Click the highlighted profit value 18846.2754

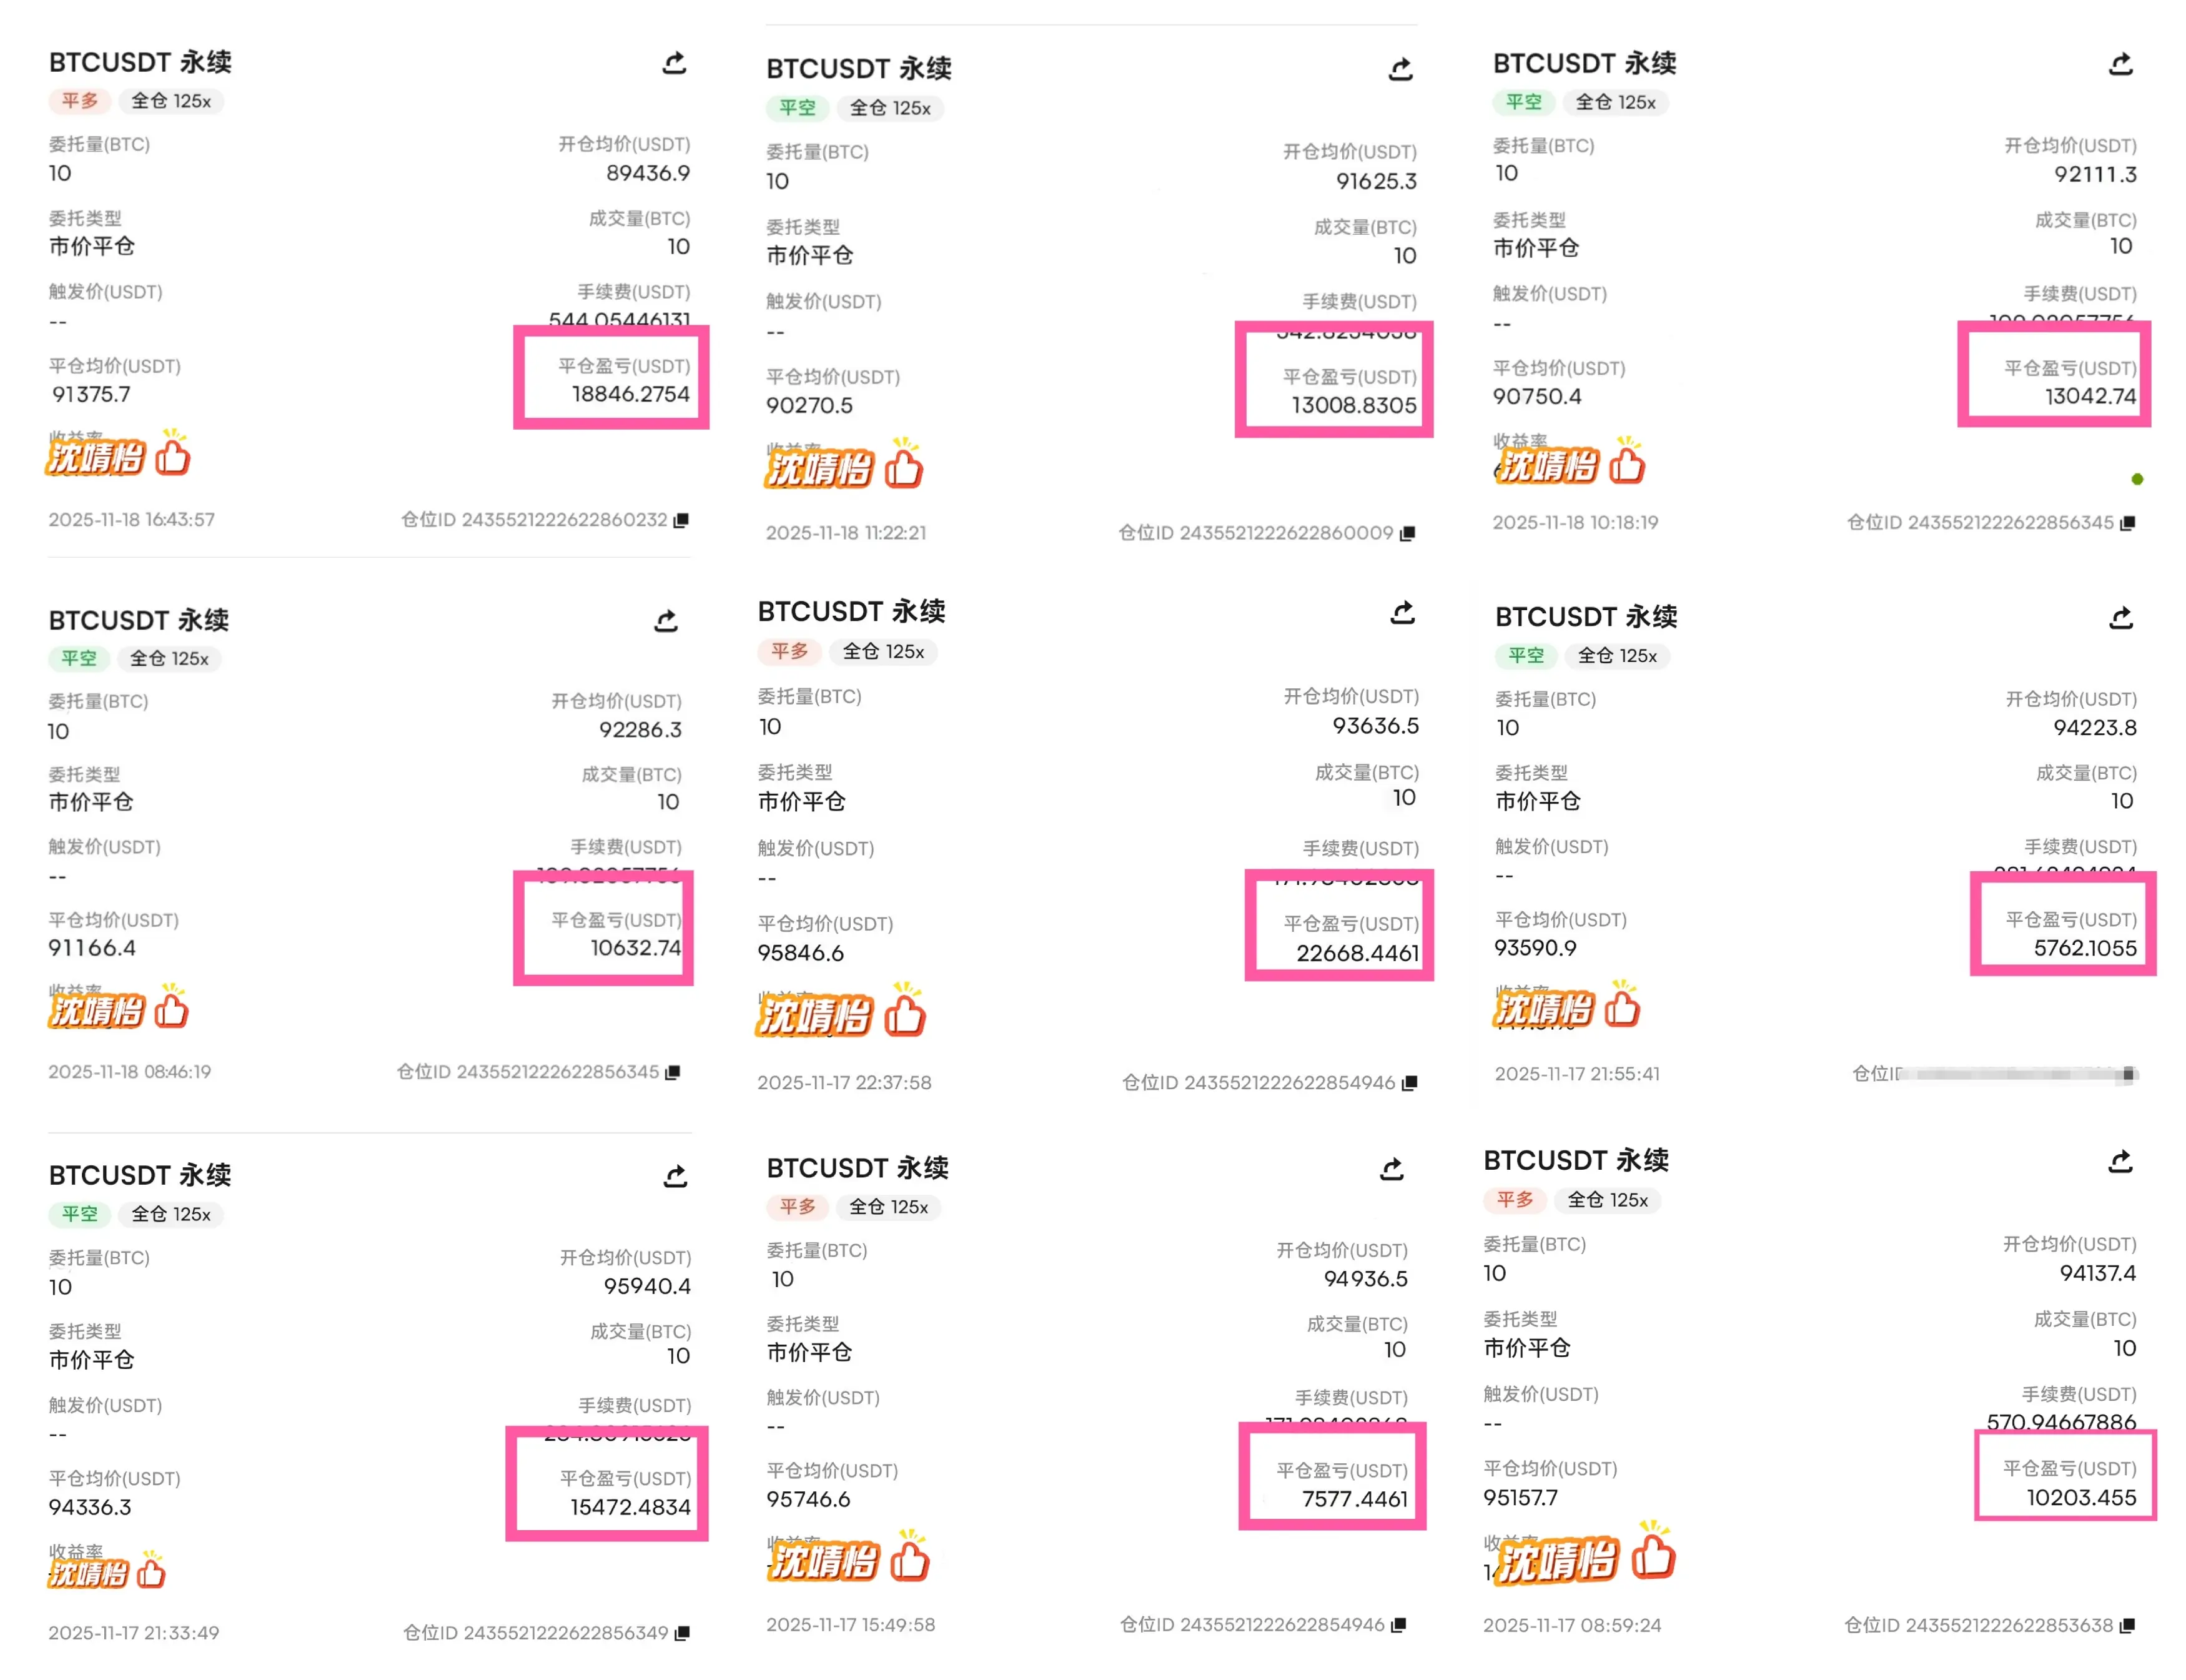[630, 394]
